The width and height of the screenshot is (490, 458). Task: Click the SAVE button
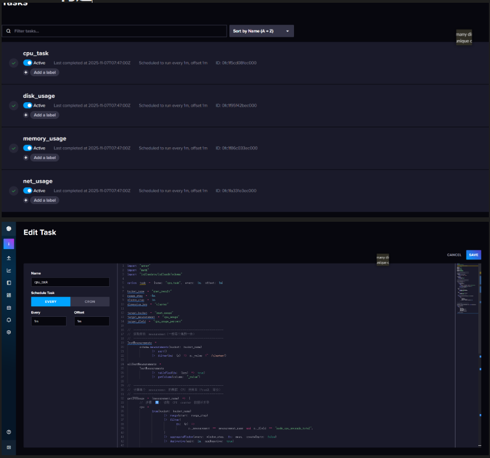(473, 255)
